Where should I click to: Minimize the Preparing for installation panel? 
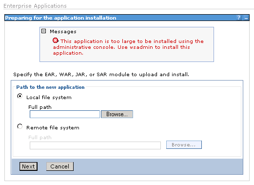coord(246,18)
